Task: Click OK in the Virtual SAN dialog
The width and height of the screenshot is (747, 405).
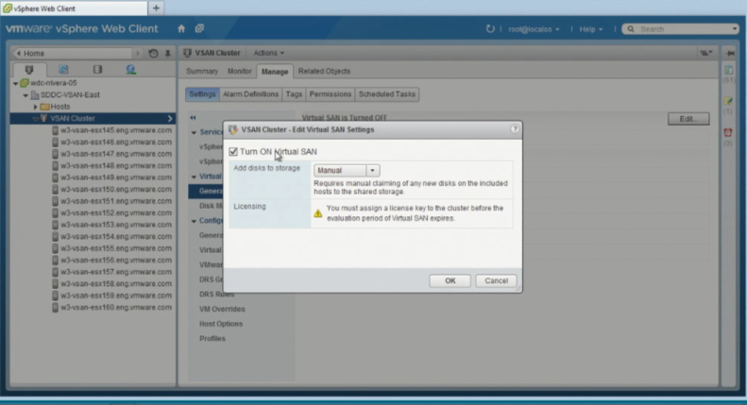Action: [450, 280]
